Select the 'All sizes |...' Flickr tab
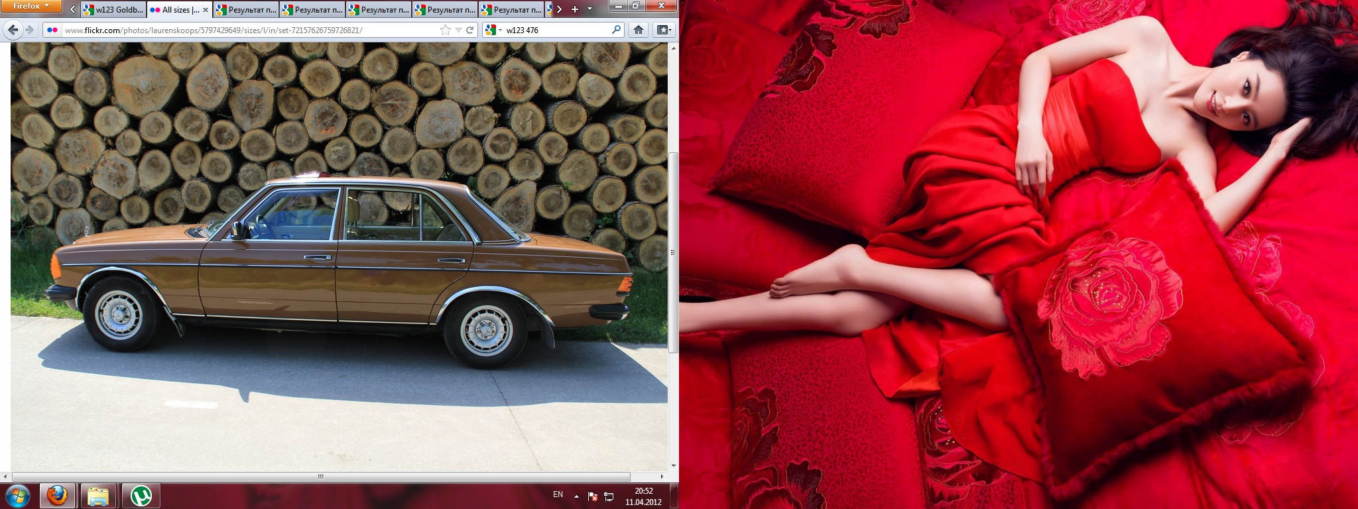 pyautogui.click(x=178, y=10)
